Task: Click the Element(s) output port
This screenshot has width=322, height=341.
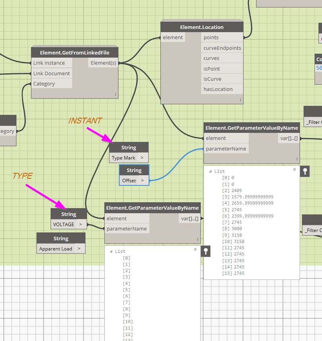Action: pyautogui.click(x=103, y=63)
